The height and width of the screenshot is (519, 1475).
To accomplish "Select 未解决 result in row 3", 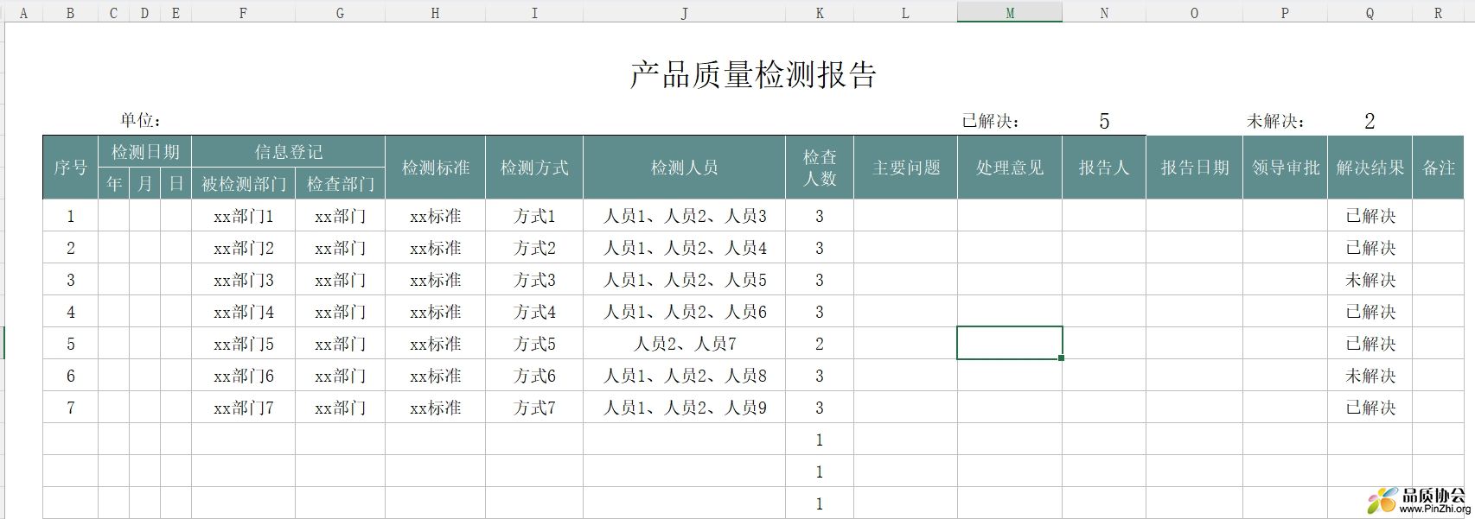I will point(1370,280).
